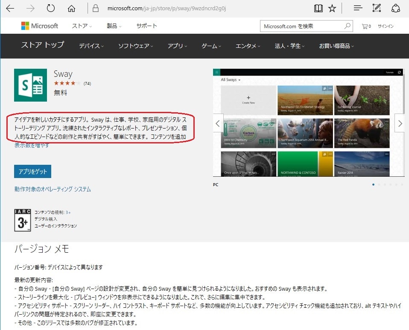
Task: Expand the ゲーム menu
Action: (211, 46)
